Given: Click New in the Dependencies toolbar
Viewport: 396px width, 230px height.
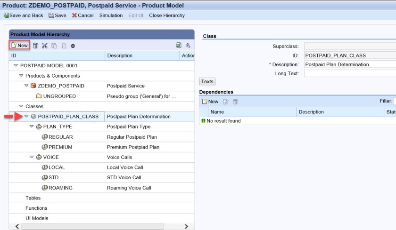Looking at the screenshot, I should coord(210,102).
